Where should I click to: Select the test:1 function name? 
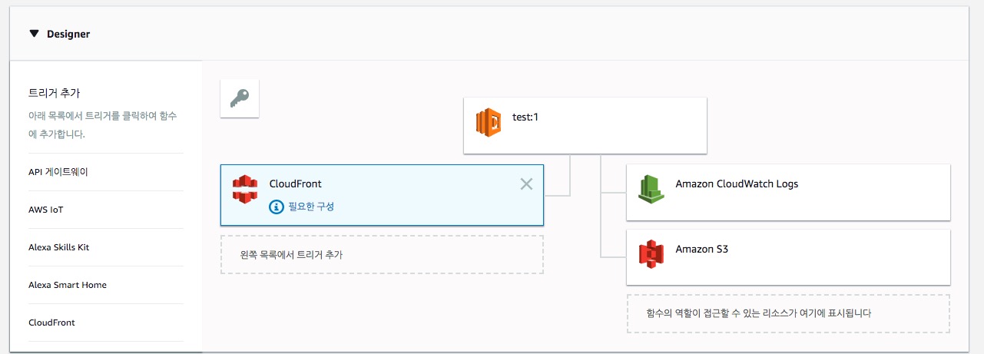coord(525,118)
